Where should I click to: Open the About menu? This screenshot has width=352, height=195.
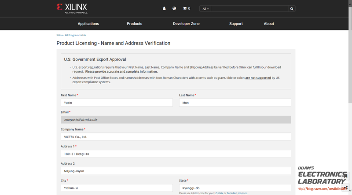pos(269,24)
